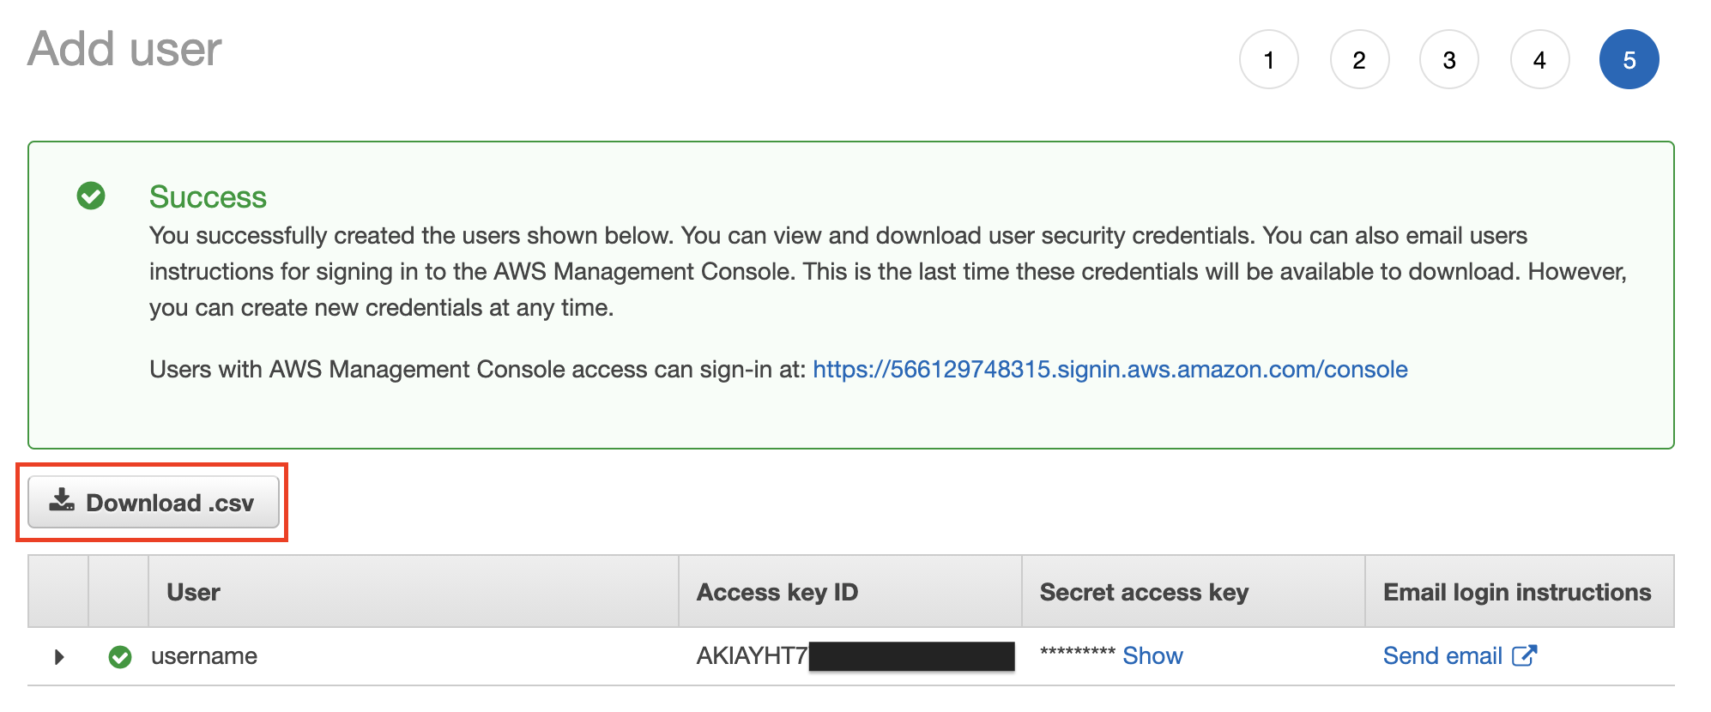Click the download arrow icon on the button

point(62,500)
